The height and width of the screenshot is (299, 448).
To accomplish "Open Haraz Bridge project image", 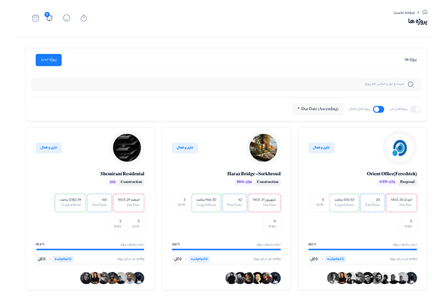I will (264, 148).
